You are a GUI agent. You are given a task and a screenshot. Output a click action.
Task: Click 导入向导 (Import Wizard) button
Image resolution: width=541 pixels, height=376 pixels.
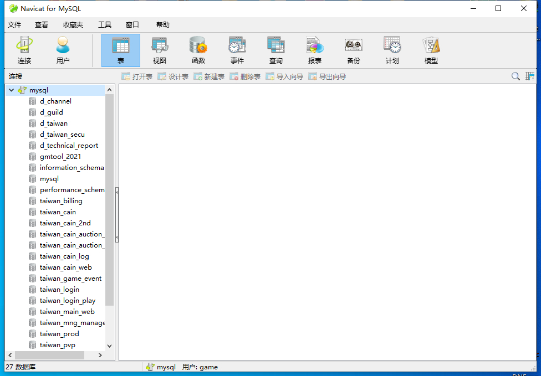tap(284, 76)
